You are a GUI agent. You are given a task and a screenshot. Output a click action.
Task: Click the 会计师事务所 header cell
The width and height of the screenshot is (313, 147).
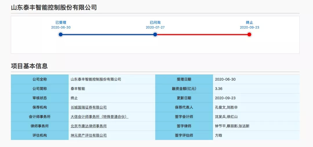(x=40, y=117)
